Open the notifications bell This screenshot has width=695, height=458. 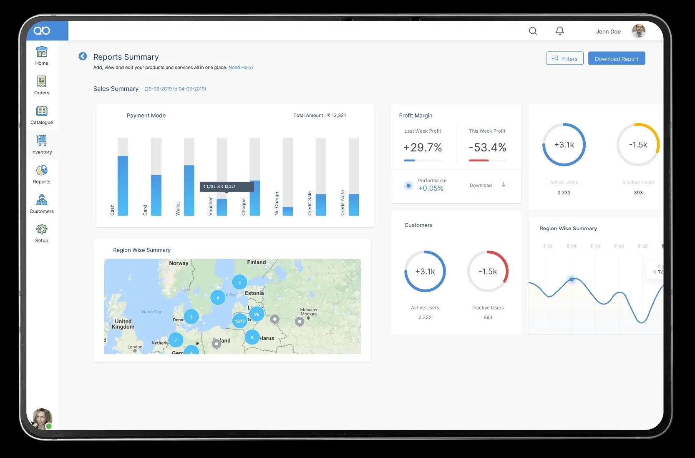coord(559,31)
